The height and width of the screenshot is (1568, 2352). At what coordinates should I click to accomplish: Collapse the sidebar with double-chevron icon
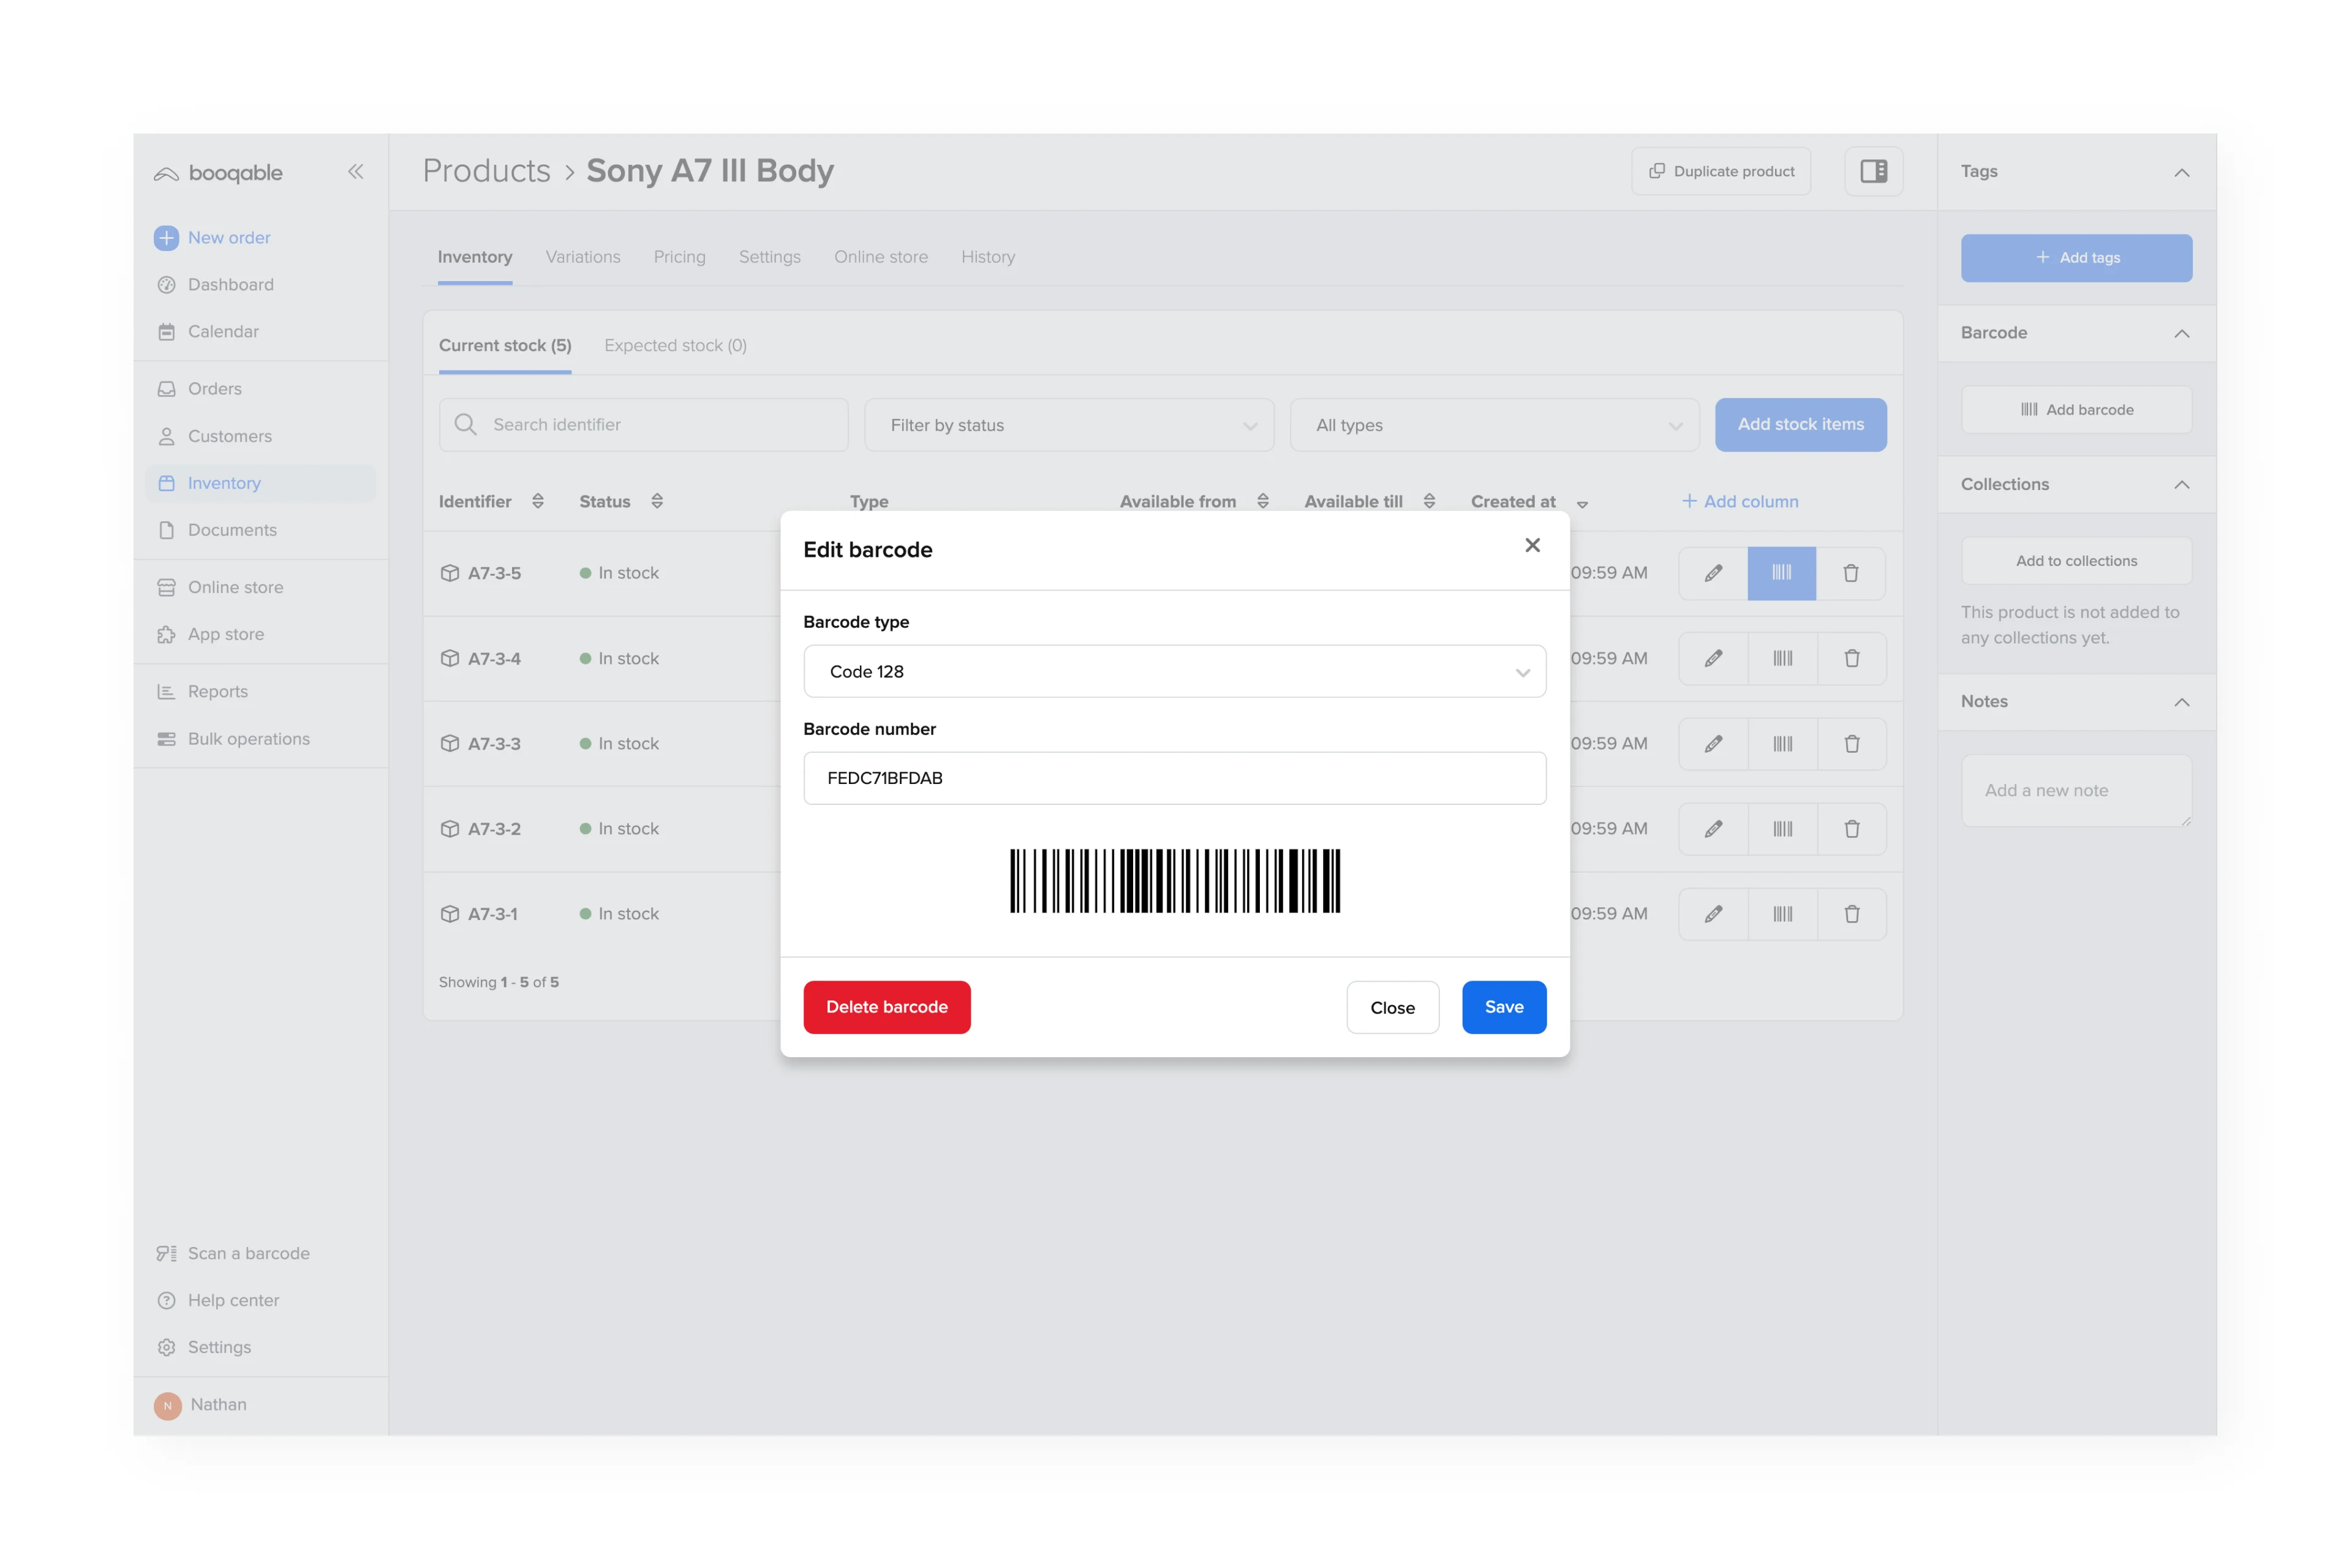coord(355,172)
